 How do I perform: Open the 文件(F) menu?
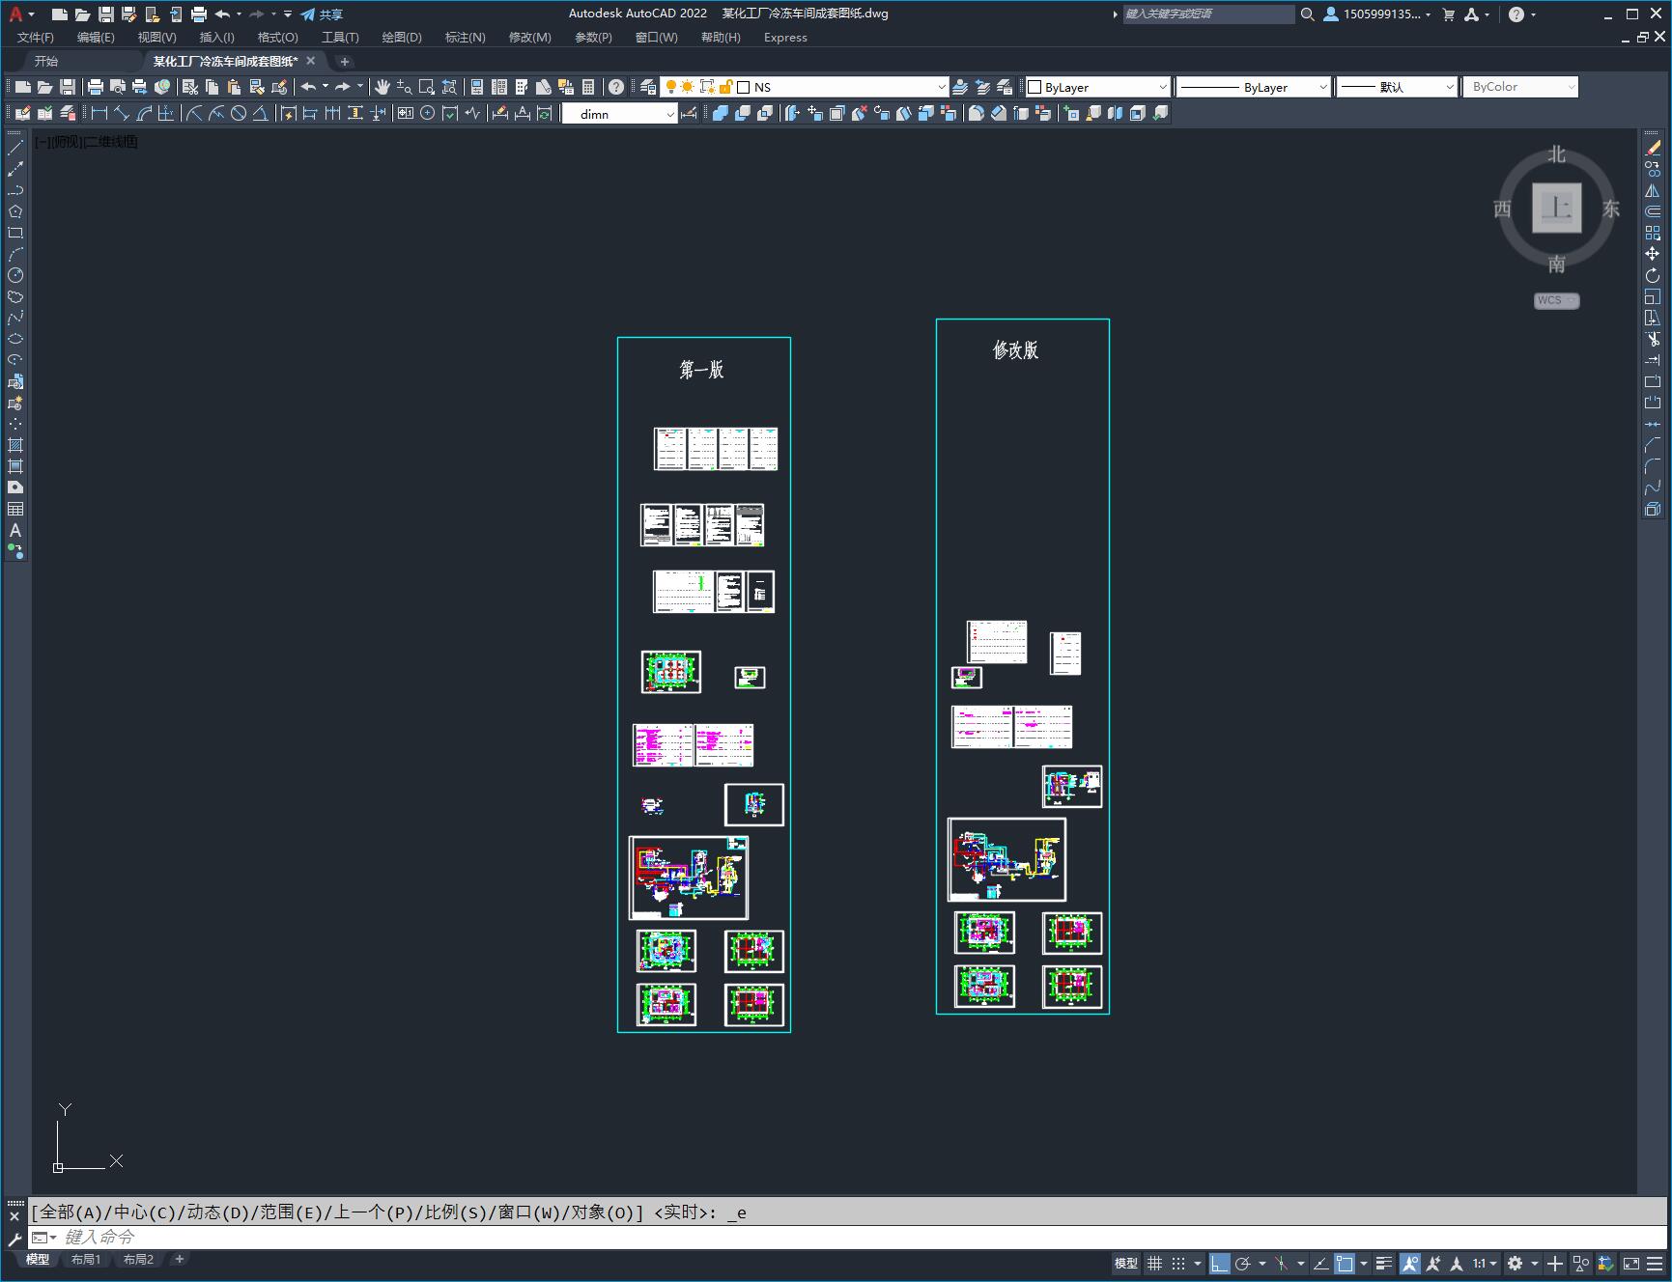tap(36, 38)
